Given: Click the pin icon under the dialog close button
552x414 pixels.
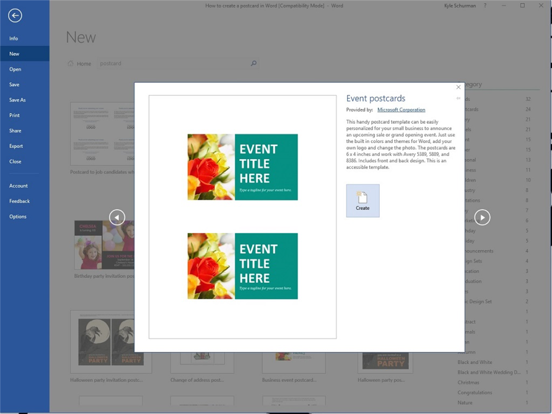Looking at the screenshot, I should pyautogui.click(x=458, y=98).
